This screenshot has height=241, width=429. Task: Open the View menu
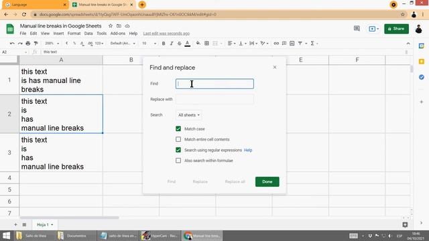[45, 33]
